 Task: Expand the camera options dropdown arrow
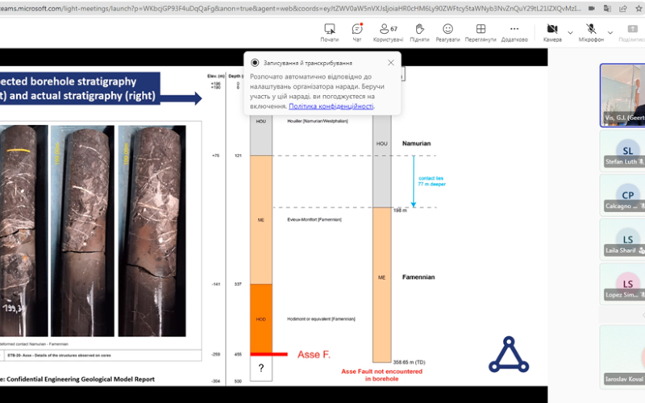click(570, 32)
